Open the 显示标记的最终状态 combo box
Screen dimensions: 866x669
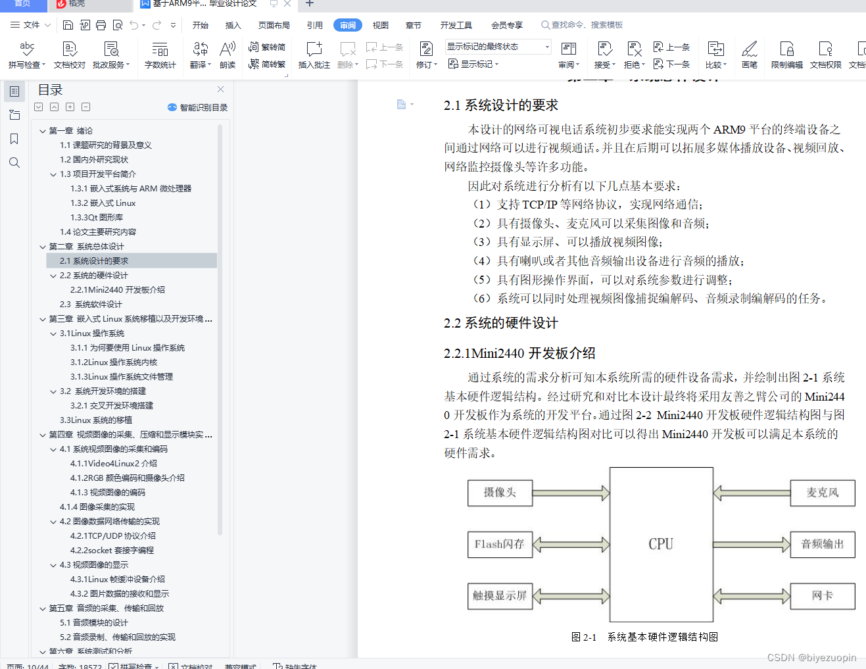[x=498, y=47]
